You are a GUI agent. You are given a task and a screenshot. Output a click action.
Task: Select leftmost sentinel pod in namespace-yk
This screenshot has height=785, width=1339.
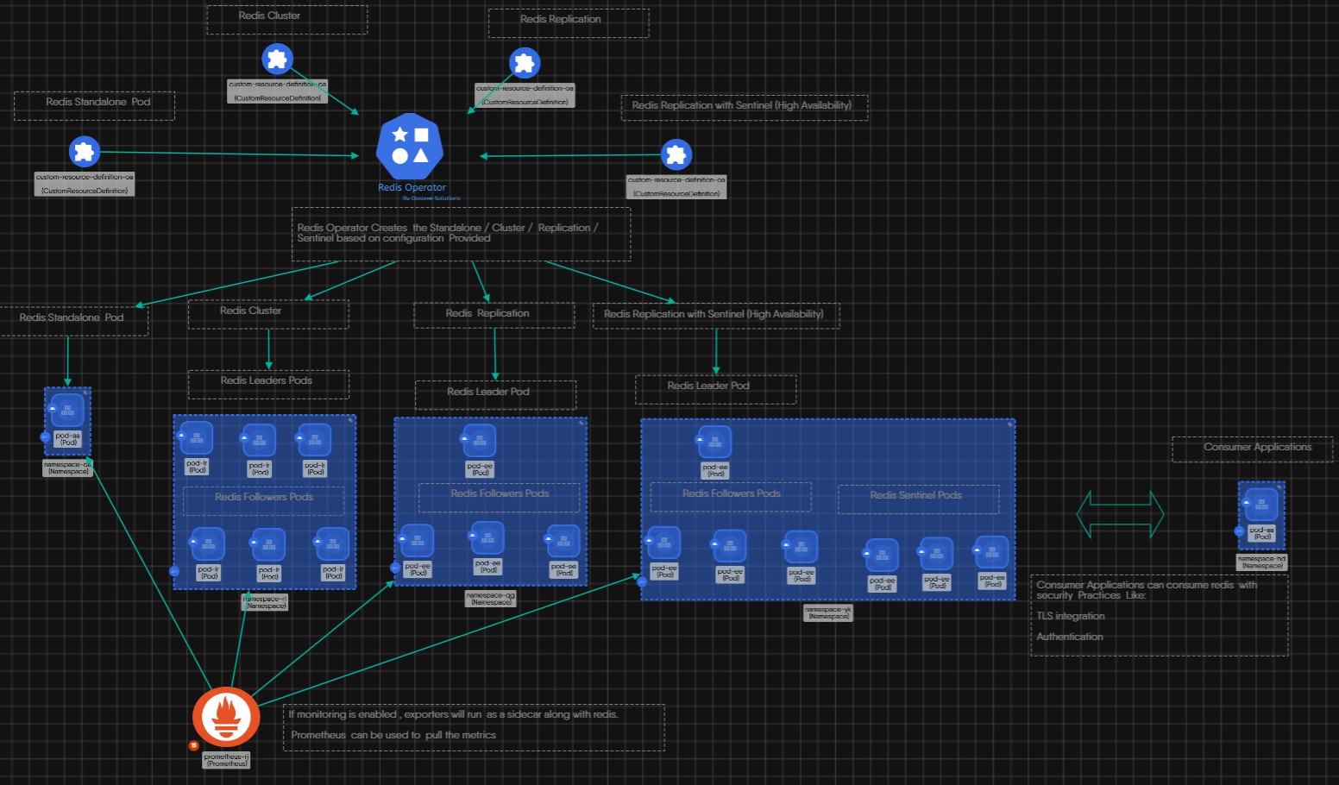coord(882,556)
